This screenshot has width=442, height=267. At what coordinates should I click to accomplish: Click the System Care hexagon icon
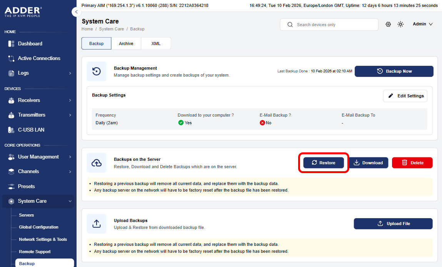11,201
